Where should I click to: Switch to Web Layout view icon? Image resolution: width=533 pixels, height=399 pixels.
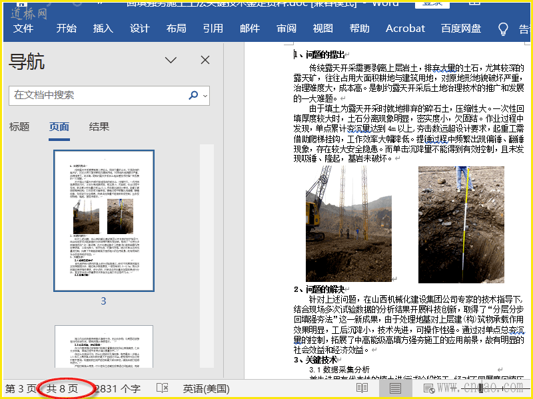pyautogui.click(x=428, y=388)
